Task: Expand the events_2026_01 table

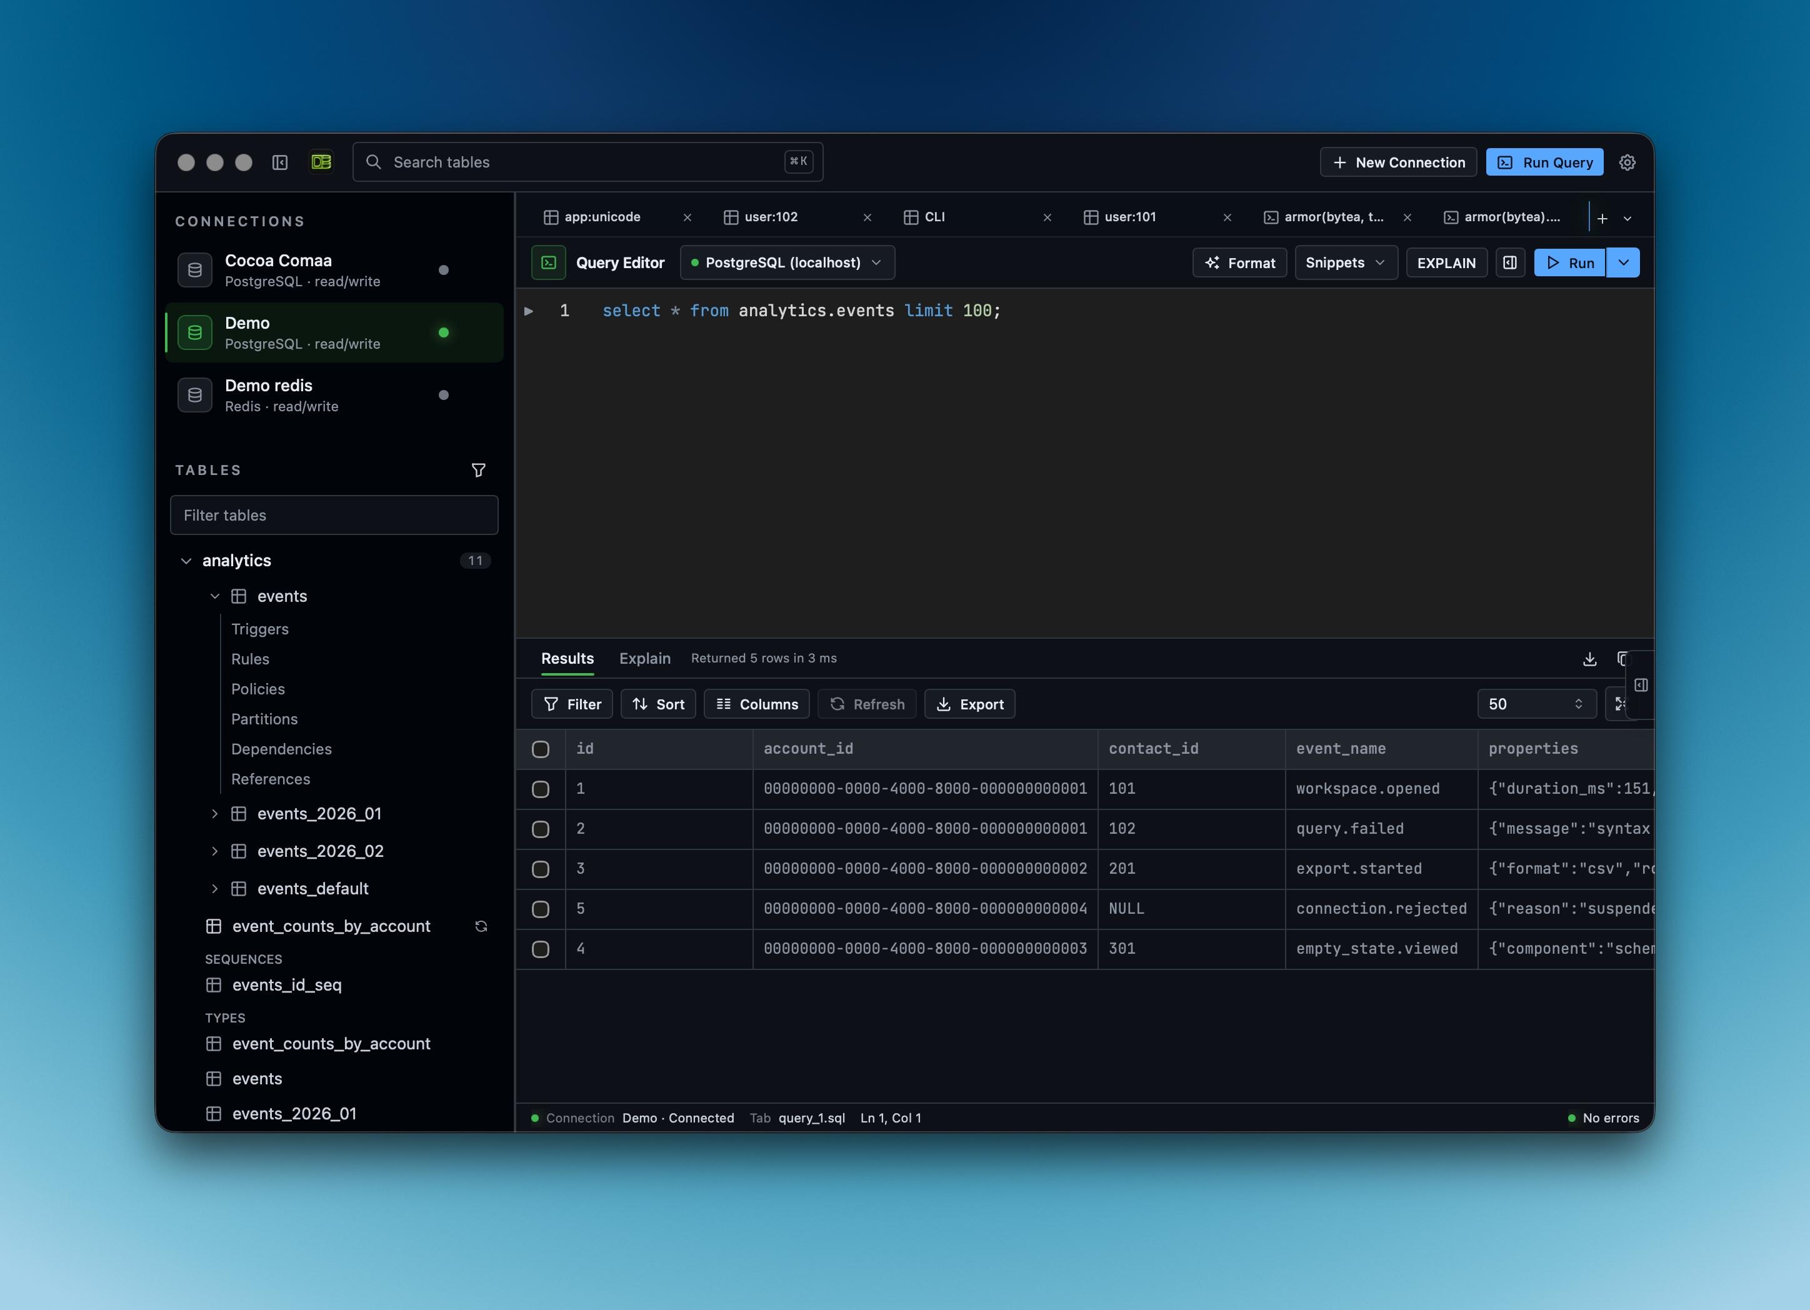Action: click(x=214, y=814)
